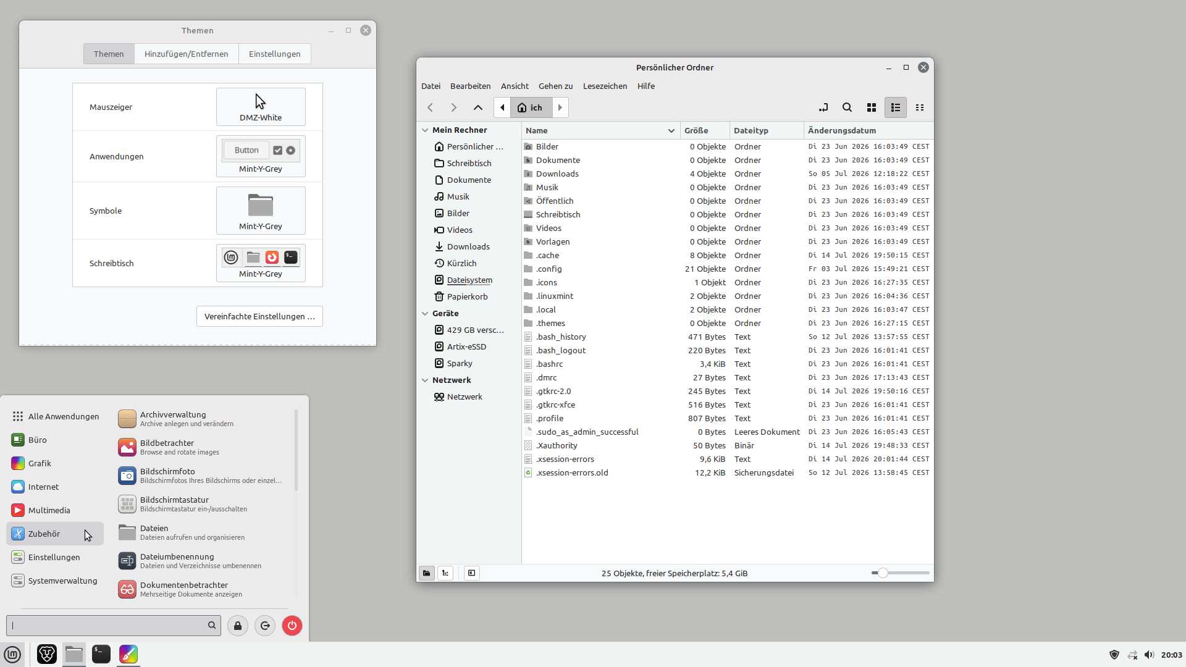
Task: Switch to the Einstellungen tab in Themen
Action: [x=275, y=54]
